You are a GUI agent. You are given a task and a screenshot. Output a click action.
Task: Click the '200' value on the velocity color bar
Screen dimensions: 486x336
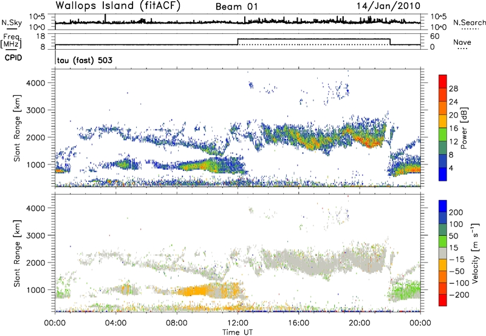[x=456, y=212]
